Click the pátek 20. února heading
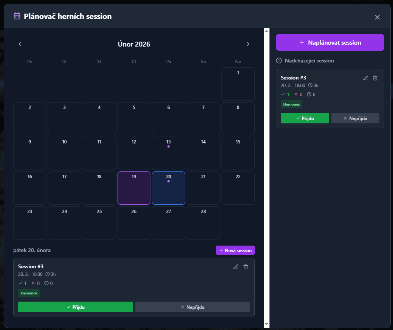The height and width of the screenshot is (330, 393). point(32,250)
